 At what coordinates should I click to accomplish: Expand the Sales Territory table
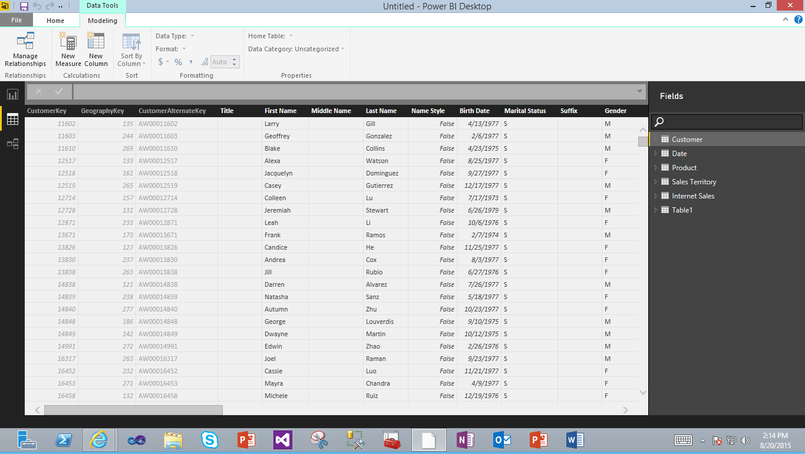(655, 182)
